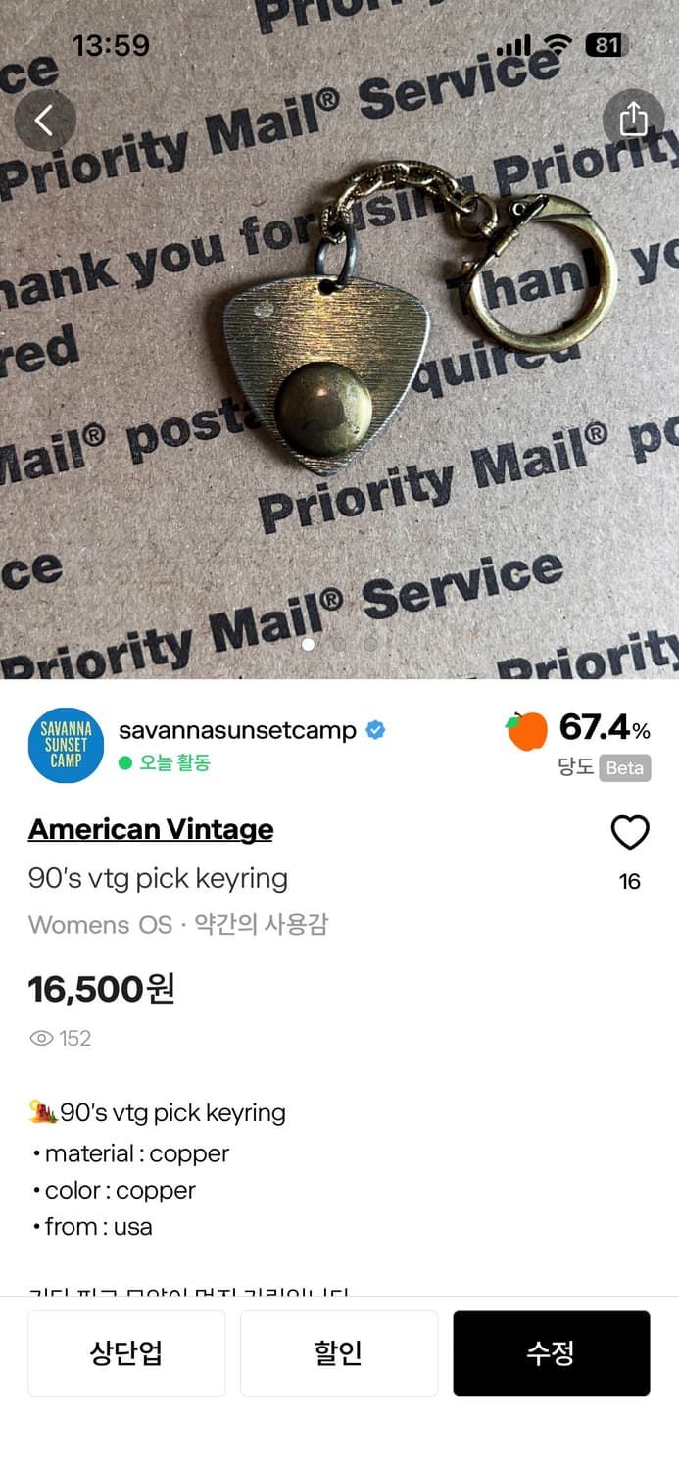Tap the Beta label badge
The image size is (679, 1470).
coord(625,768)
